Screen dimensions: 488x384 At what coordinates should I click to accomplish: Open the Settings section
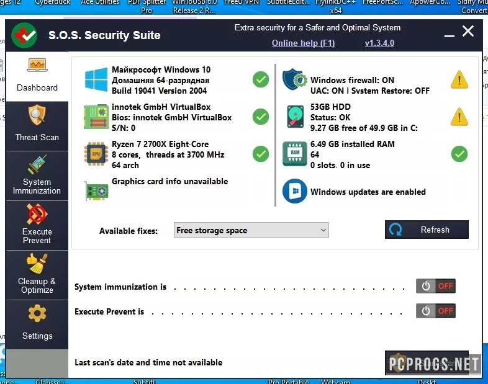point(37,324)
